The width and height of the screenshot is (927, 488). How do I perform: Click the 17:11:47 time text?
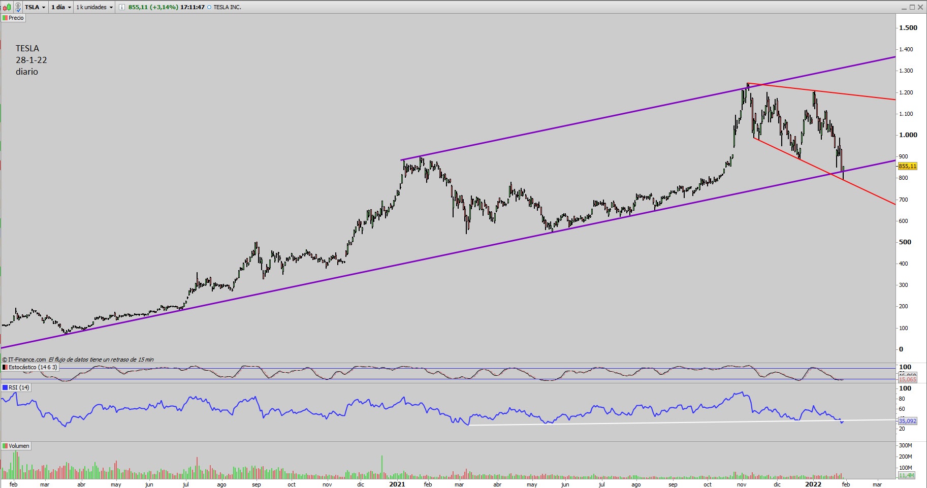click(193, 7)
